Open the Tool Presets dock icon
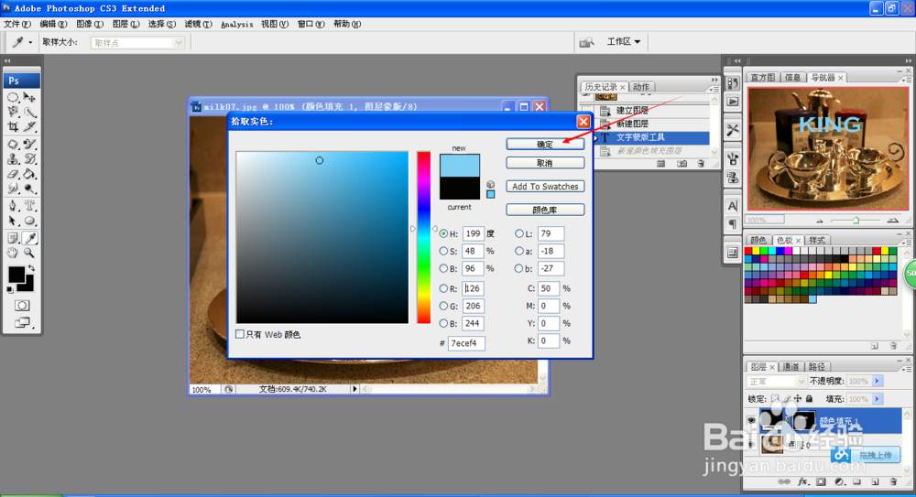This screenshot has width=916, height=497. [x=733, y=130]
